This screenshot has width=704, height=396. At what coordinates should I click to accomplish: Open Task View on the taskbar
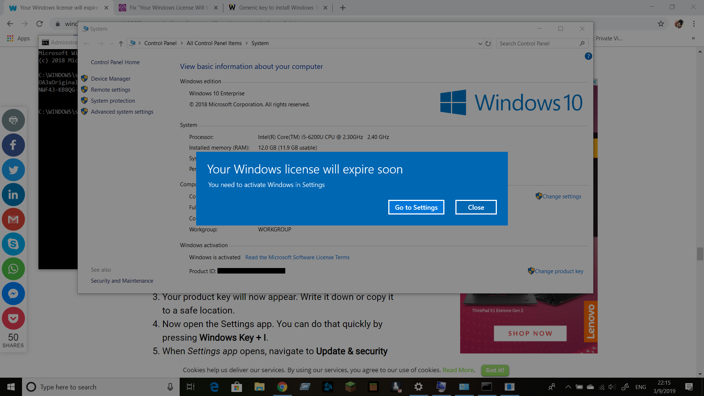tap(191, 387)
